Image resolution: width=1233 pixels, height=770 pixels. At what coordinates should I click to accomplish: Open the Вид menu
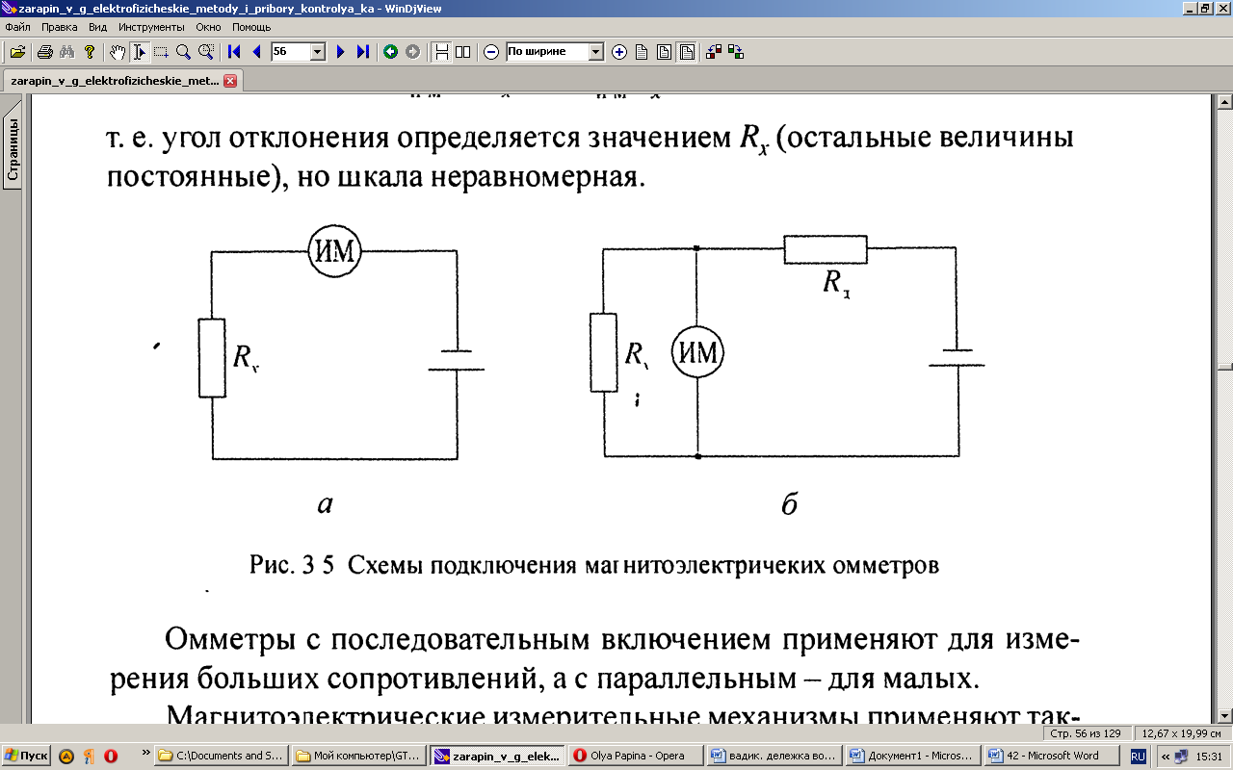(97, 27)
